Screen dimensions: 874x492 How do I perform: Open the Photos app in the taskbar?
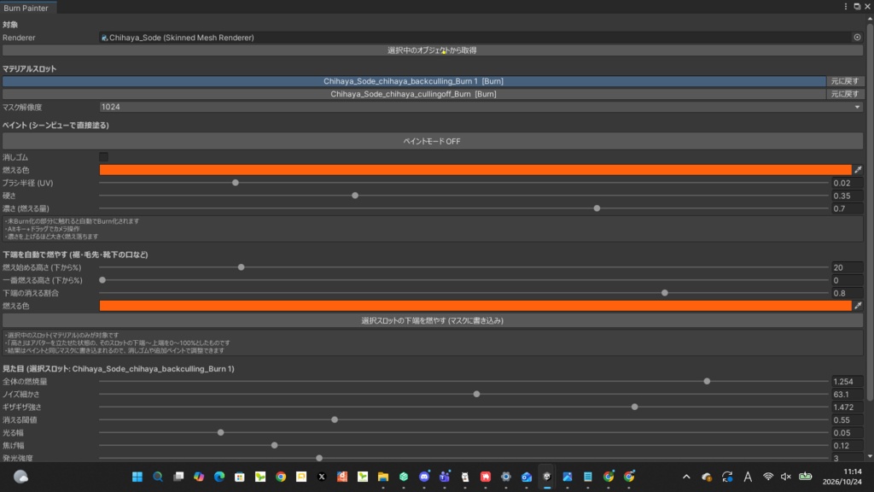click(x=568, y=477)
